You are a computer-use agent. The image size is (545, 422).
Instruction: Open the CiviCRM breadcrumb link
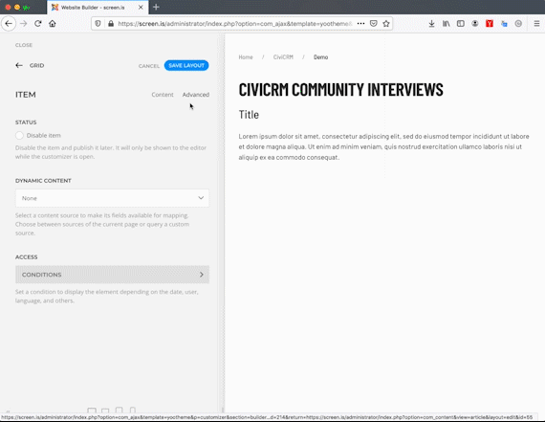283,57
